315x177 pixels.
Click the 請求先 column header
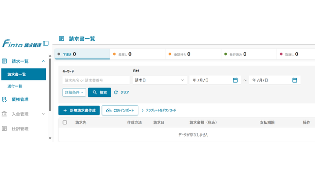(x=81, y=122)
